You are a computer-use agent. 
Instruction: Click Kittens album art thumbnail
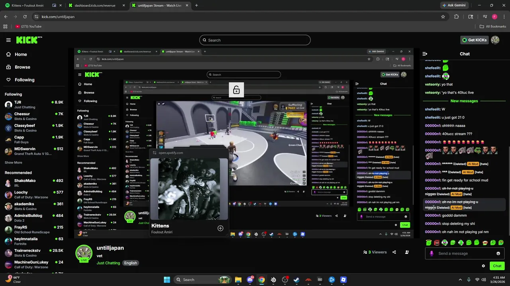coord(189,189)
